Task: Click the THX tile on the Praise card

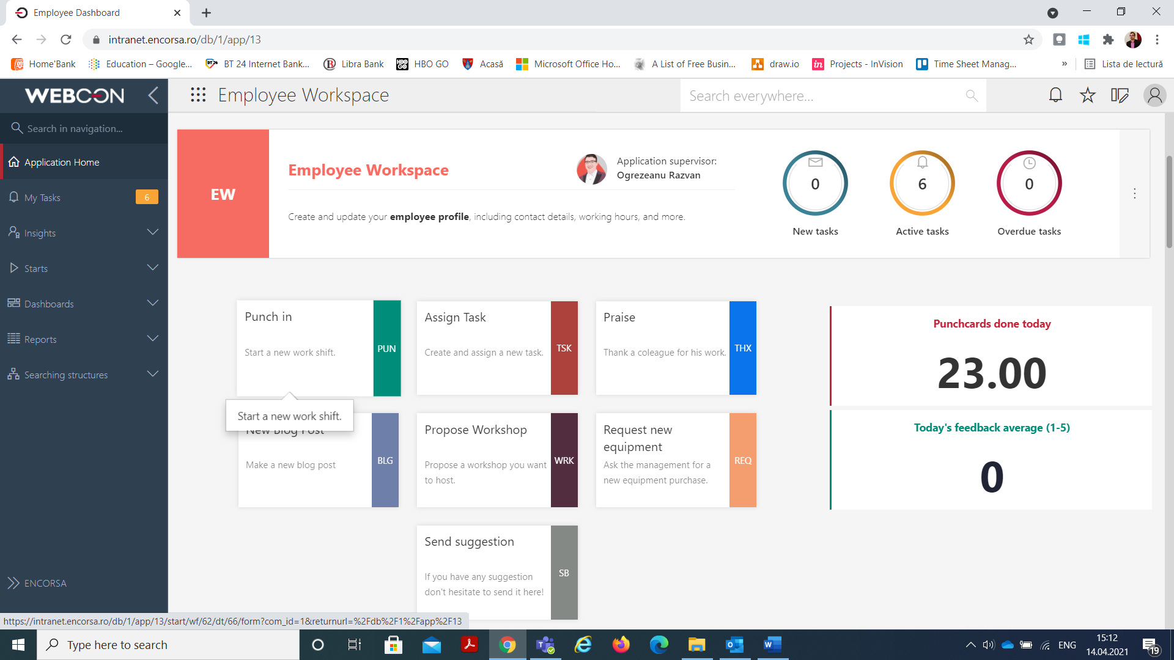Action: pyautogui.click(x=743, y=348)
